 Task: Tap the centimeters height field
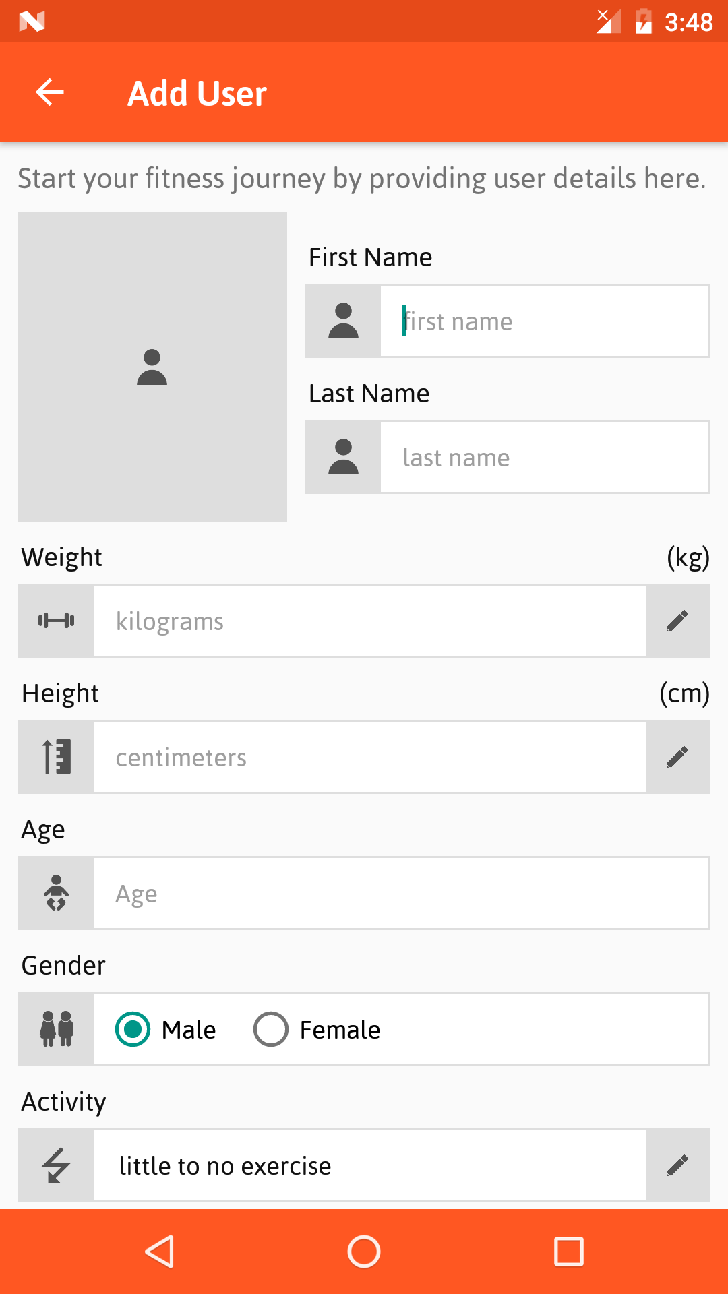click(370, 757)
